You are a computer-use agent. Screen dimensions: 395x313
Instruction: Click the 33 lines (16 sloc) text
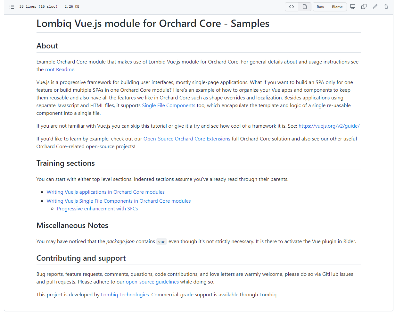point(38,6)
